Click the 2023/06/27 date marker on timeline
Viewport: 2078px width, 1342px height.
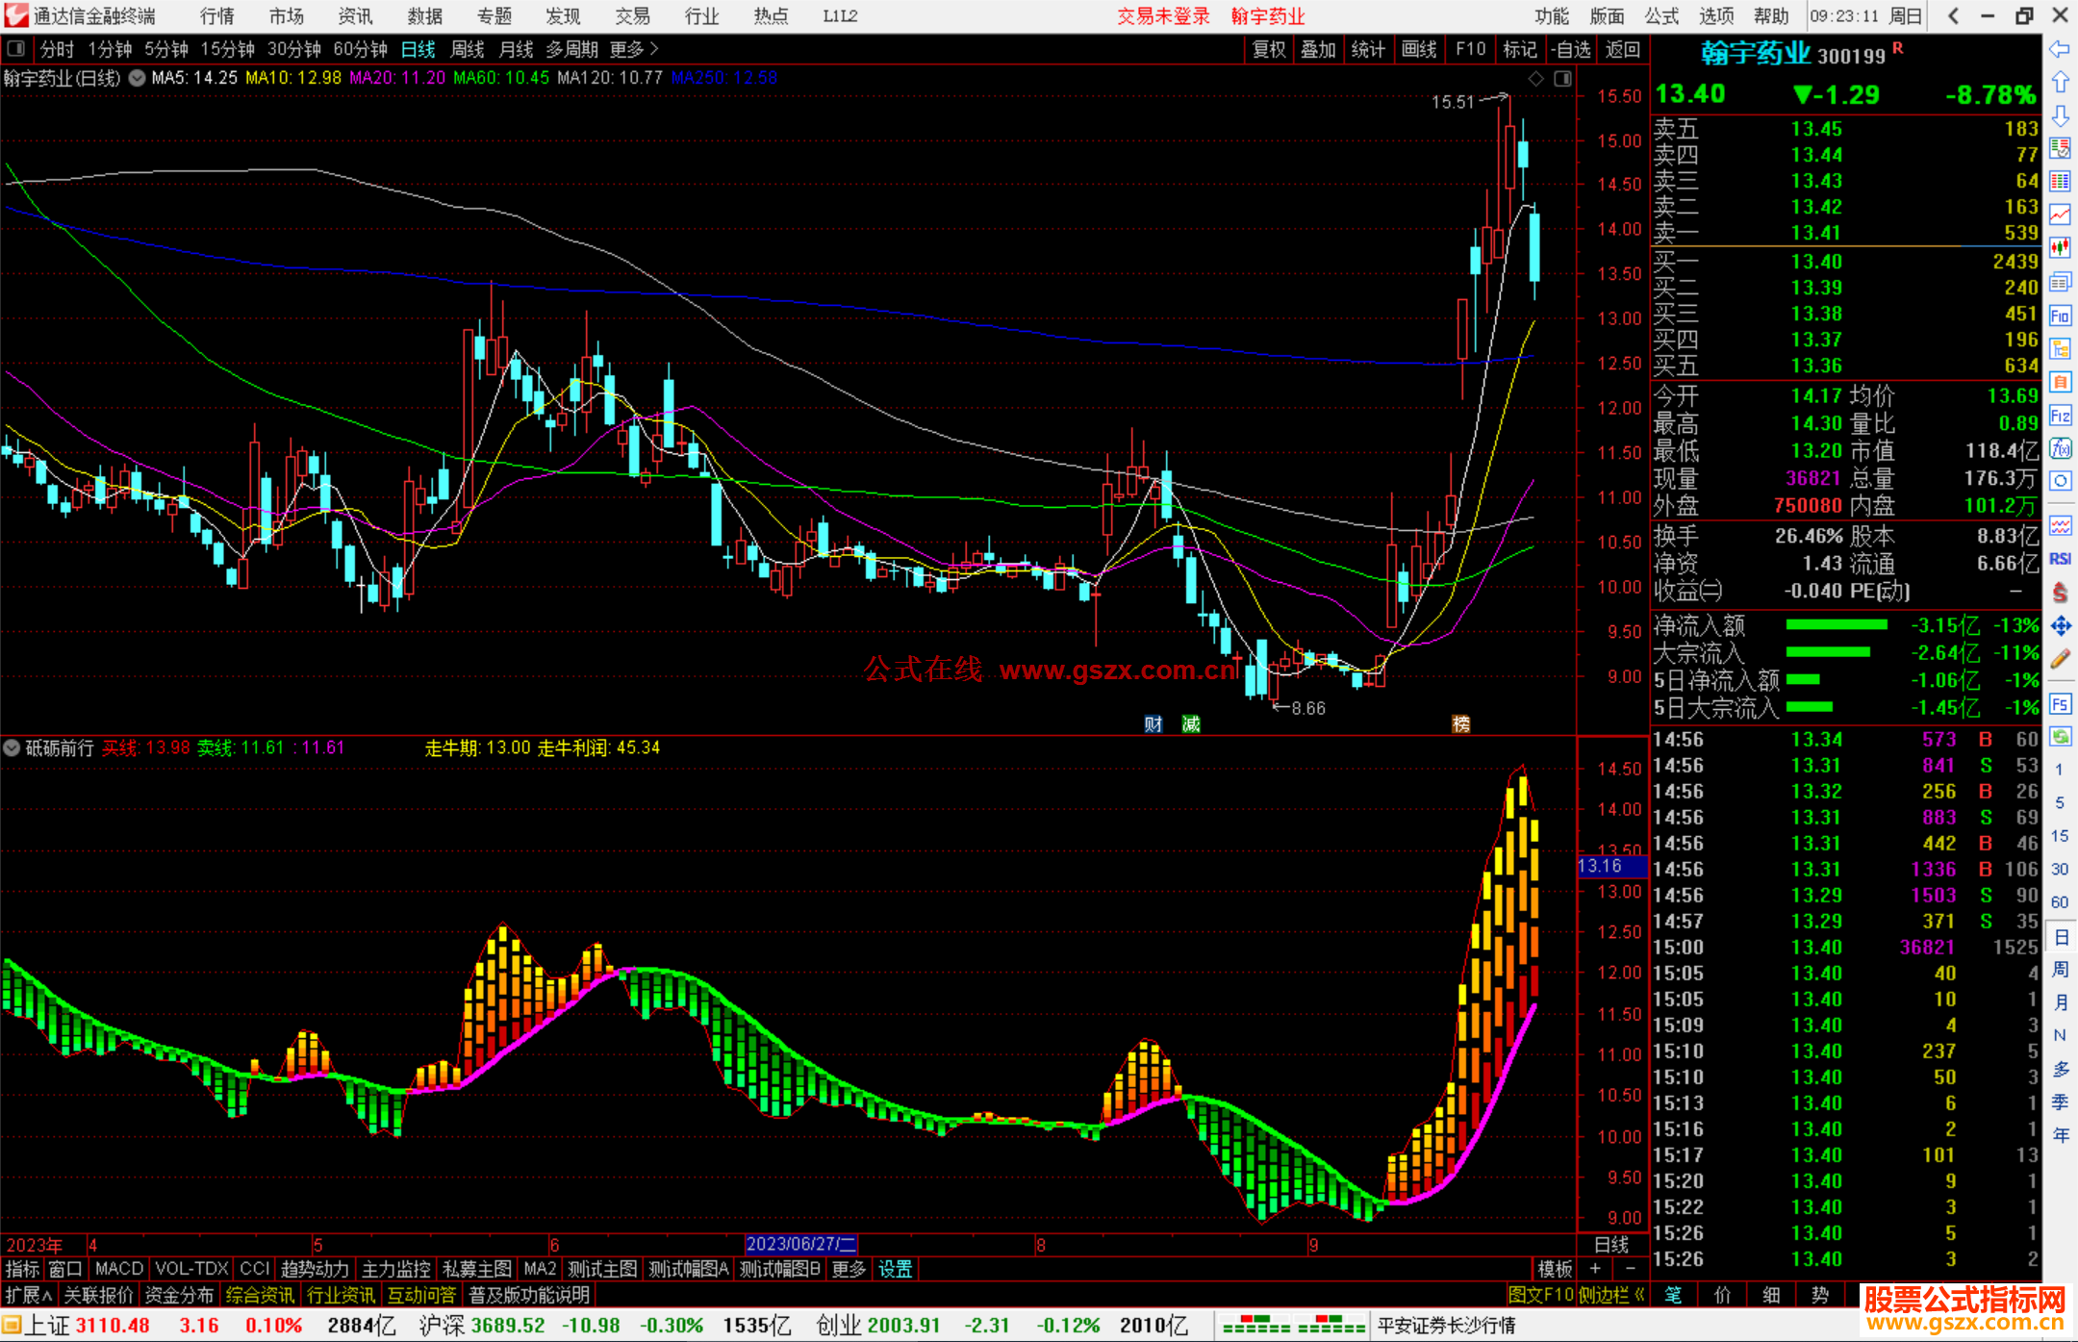[800, 1244]
